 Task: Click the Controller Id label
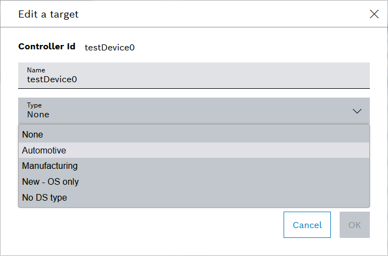47,47
